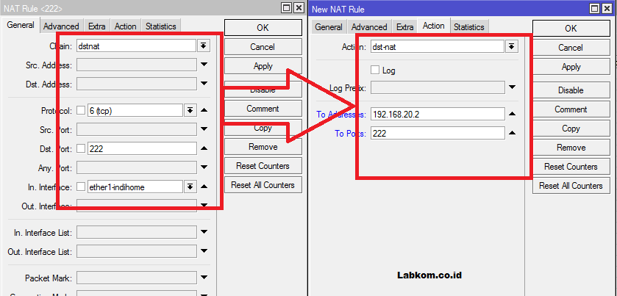
Task: Click the Dst. Port input field
Action: click(142, 148)
